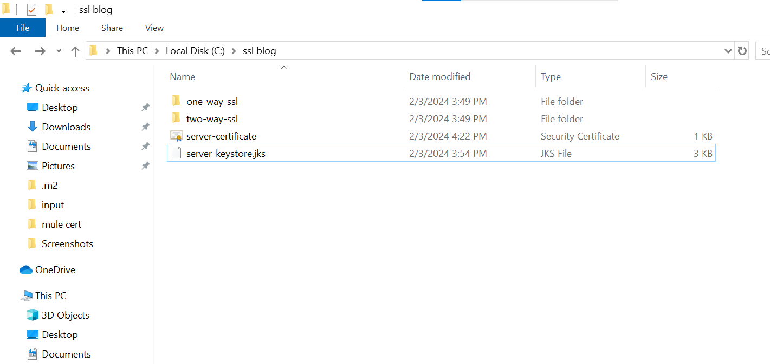
Task: Expand the address bar history dropdown
Action: click(x=728, y=51)
